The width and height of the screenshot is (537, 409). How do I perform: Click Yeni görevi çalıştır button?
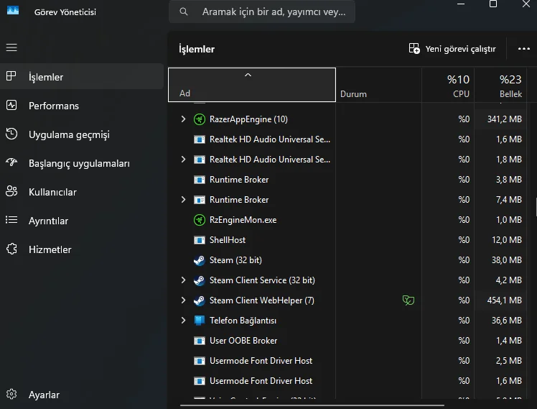click(452, 49)
